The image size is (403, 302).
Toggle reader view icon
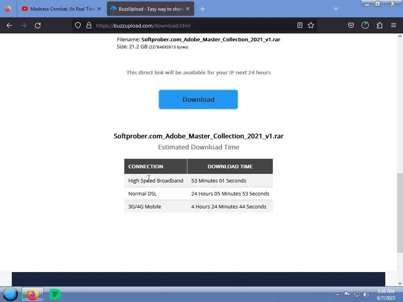(x=299, y=26)
